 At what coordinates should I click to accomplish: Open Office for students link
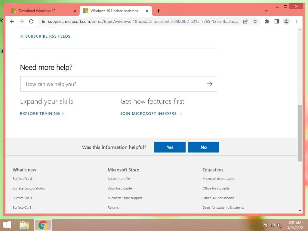pyautogui.click(x=216, y=188)
